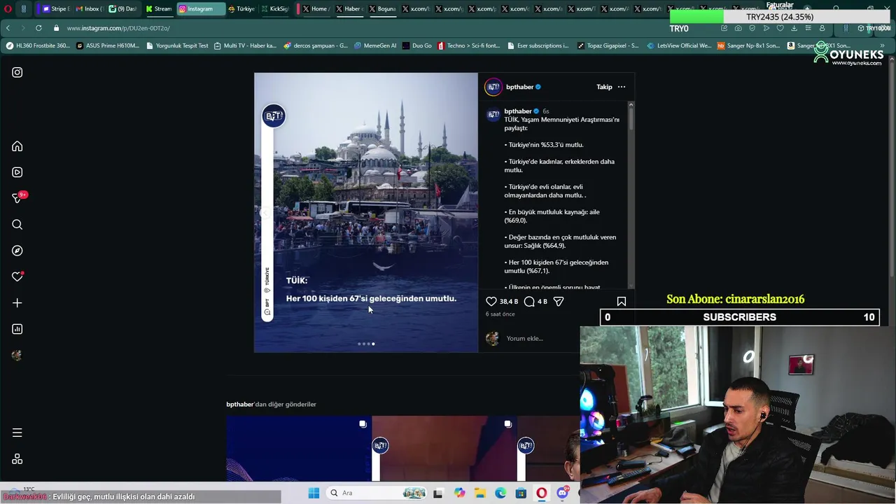
Task: Open Notifications heart in sidebar
Action: [17, 276]
